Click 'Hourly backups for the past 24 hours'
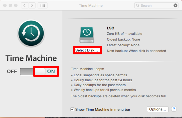 click(103, 80)
